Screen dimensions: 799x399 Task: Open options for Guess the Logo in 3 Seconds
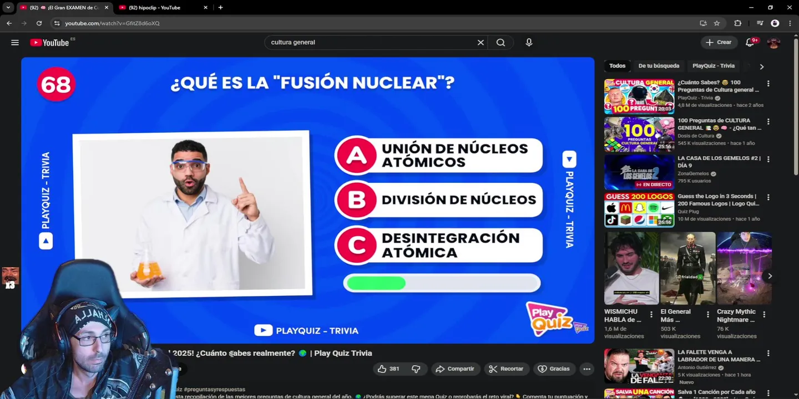tap(768, 197)
